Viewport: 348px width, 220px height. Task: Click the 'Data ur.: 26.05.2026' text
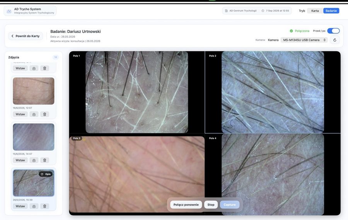[x=63, y=37]
